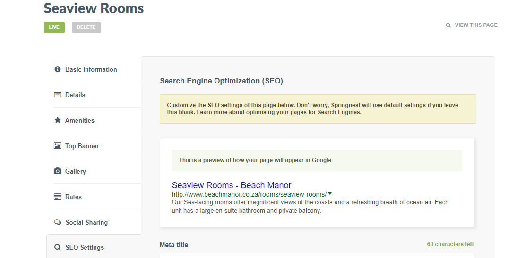Image resolution: width=508 pixels, height=258 pixels.
Task: Expand the green arrow after the preview URL
Action: pyautogui.click(x=330, y=194)
